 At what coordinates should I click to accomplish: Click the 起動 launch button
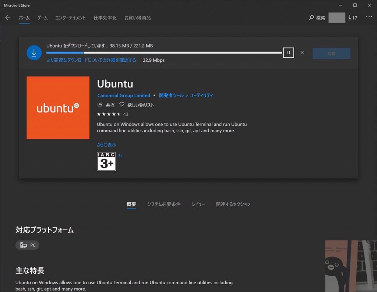331,54
